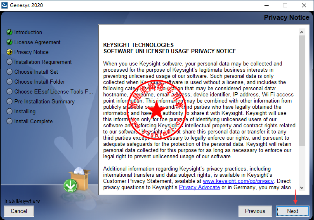Screen dimensions: 314x220
Task: Select the Pre-Installation Summary step label
Action: point(44,102)
